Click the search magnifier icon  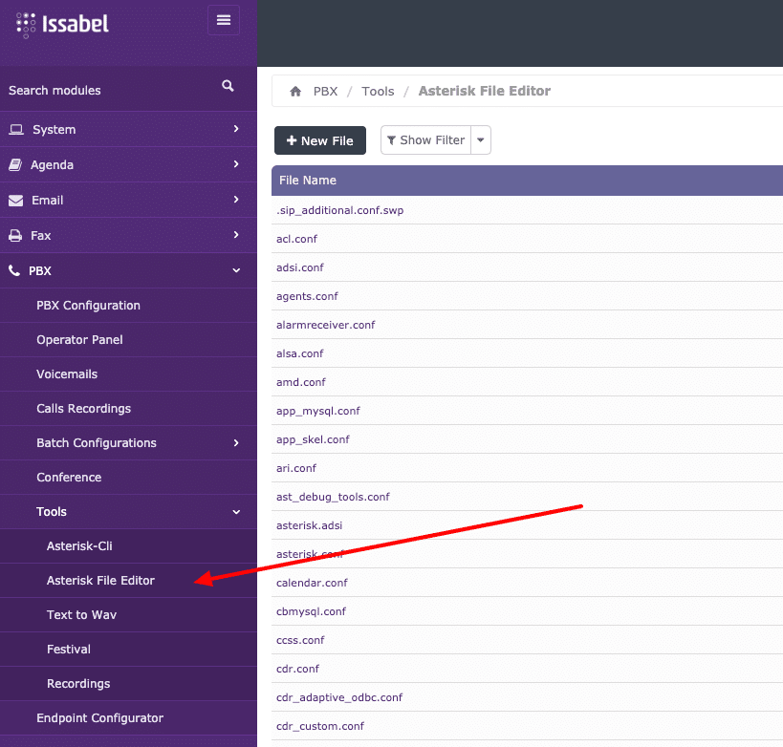pos(228,86)
